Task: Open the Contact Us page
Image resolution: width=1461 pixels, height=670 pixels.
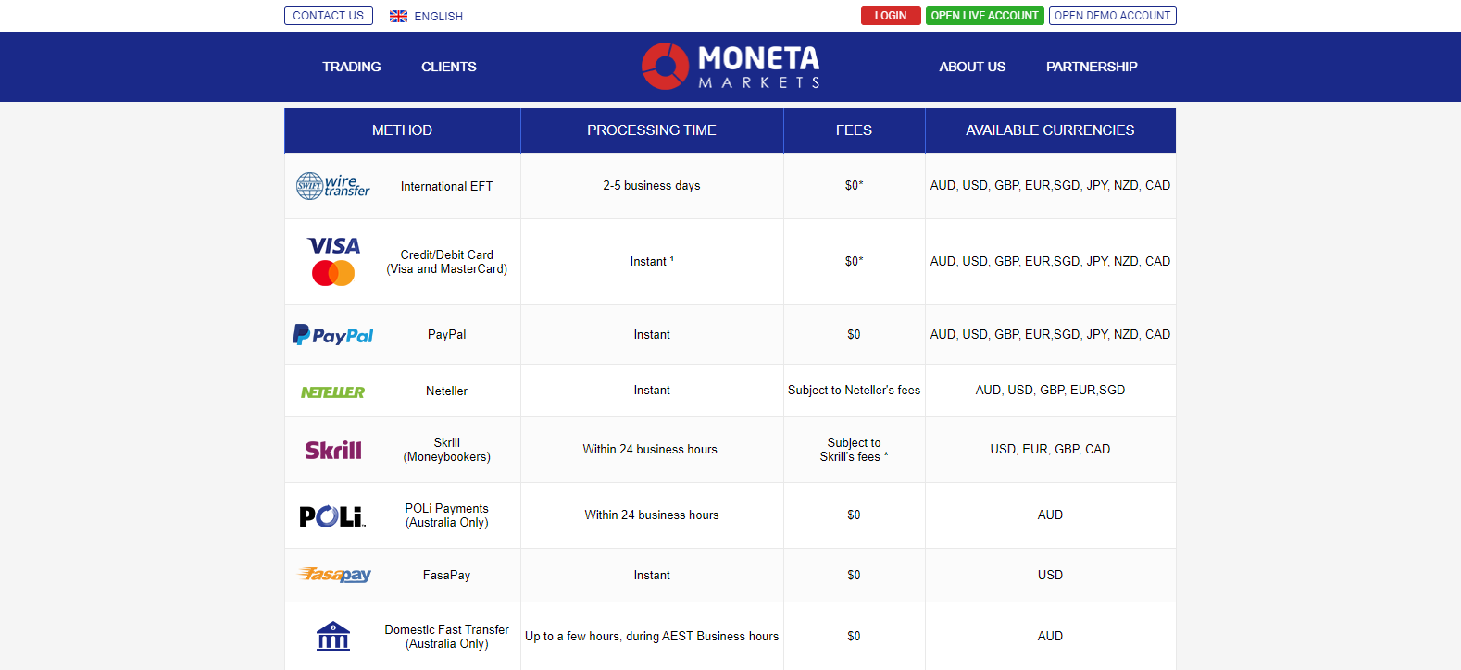Action: pyautogui.click(x=329, y=16)
